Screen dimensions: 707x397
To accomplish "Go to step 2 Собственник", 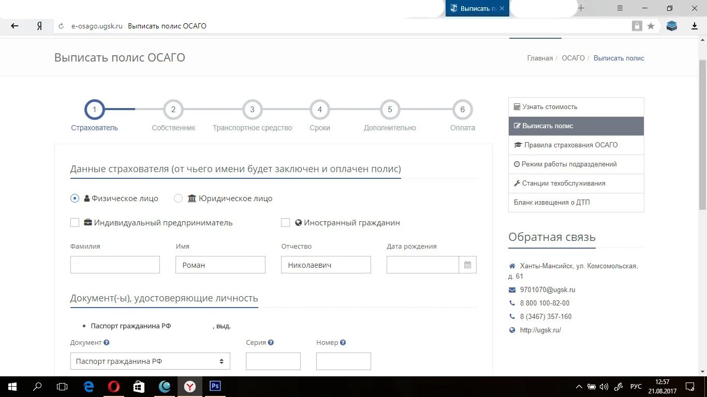I will tap(173, 110).
